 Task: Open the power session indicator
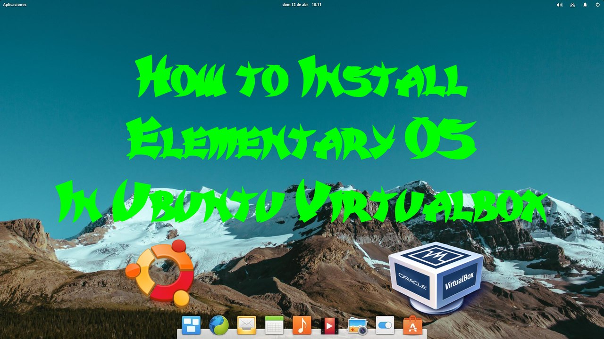pyautogui.click(x=597, y=5)
